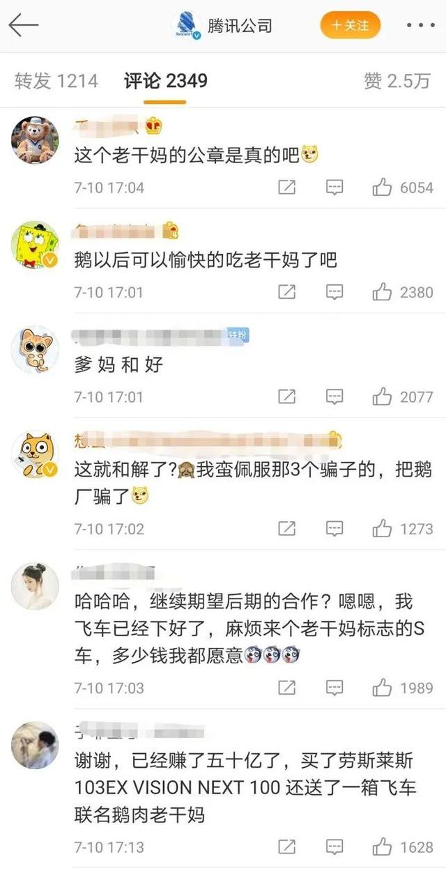Select the 评论 2349 tab
The height and width of the screenshot is (873, 446).
point(165,81)
